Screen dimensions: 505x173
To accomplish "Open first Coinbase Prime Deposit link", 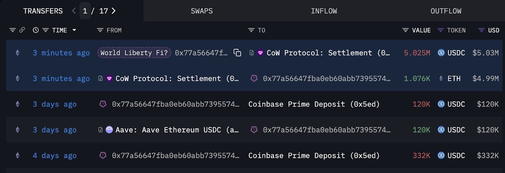I will (314, 104).
